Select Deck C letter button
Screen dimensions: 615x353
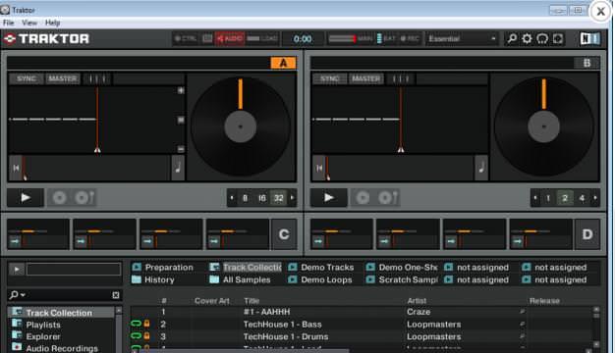pyautogui.click(x=284, y=234)
